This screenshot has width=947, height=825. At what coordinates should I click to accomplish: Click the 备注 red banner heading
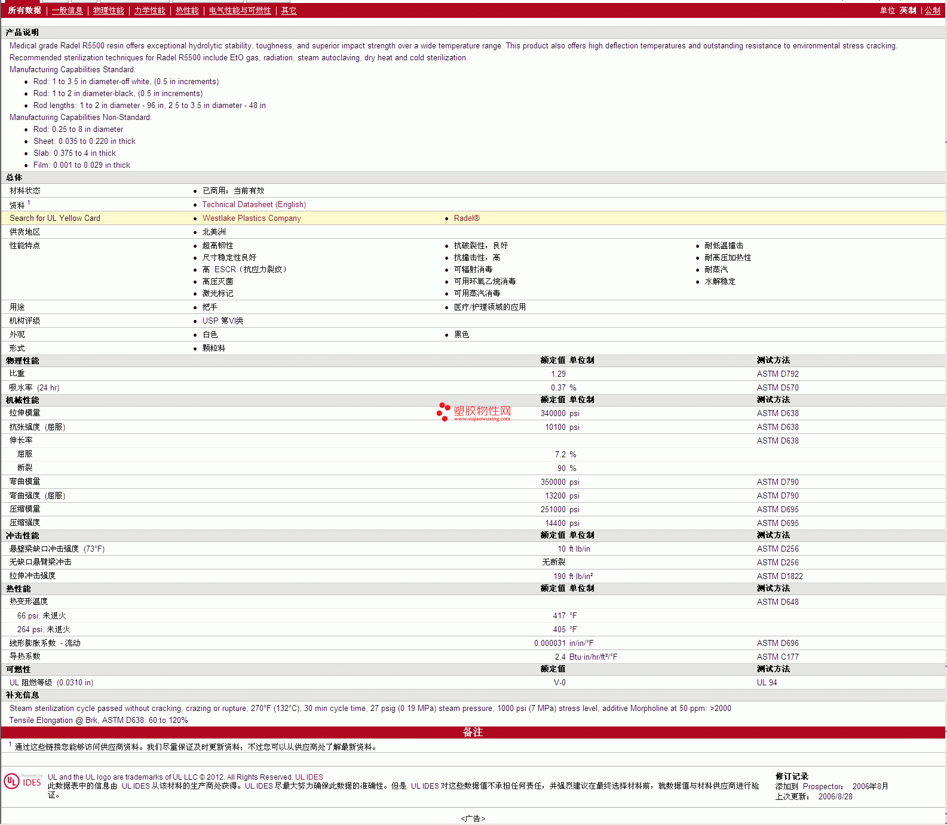tap(473, 732)
